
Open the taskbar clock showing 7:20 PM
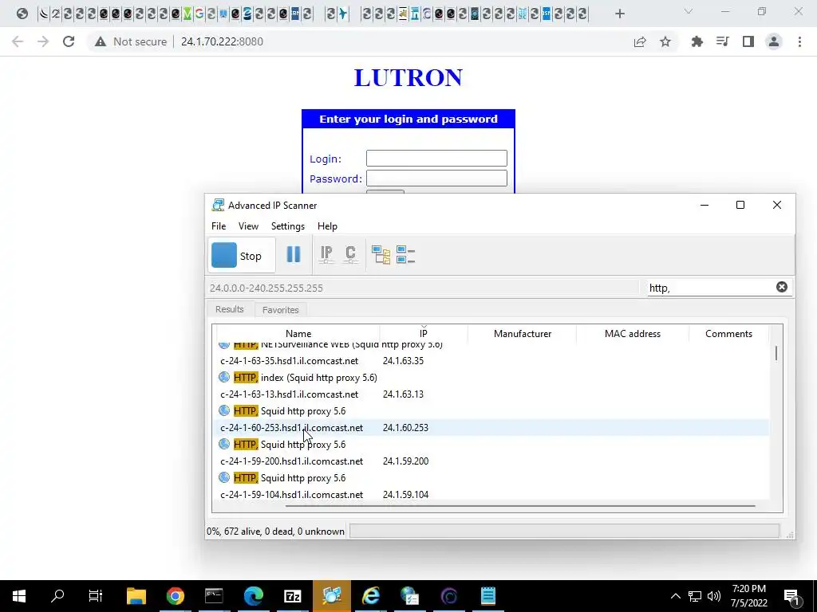point(748,596)
